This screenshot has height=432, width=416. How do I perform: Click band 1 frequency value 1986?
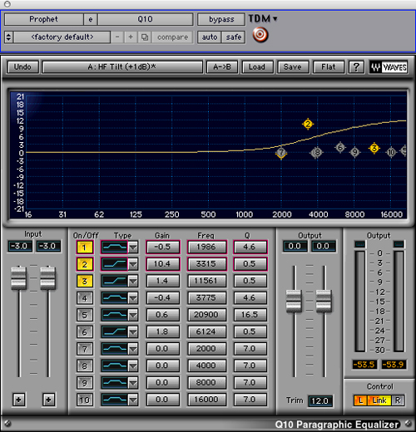click(206, 247)
